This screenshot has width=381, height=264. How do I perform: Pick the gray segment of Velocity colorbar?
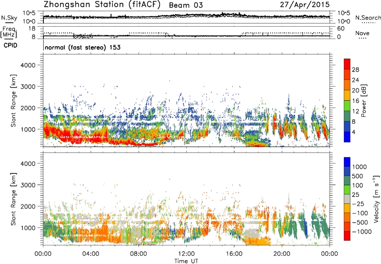tap(347, 199)
